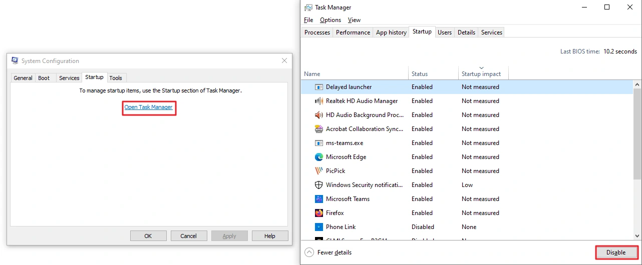Select the Startup tab in System Configuration

(x=94, y=77)
